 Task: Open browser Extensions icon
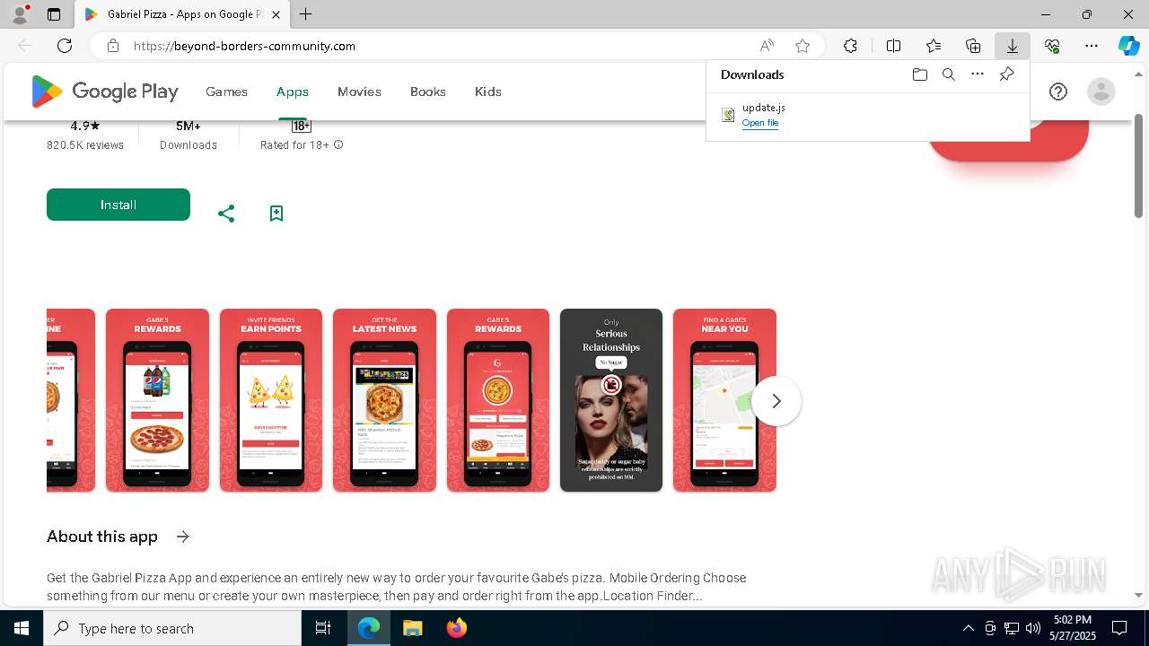point(850,46)
